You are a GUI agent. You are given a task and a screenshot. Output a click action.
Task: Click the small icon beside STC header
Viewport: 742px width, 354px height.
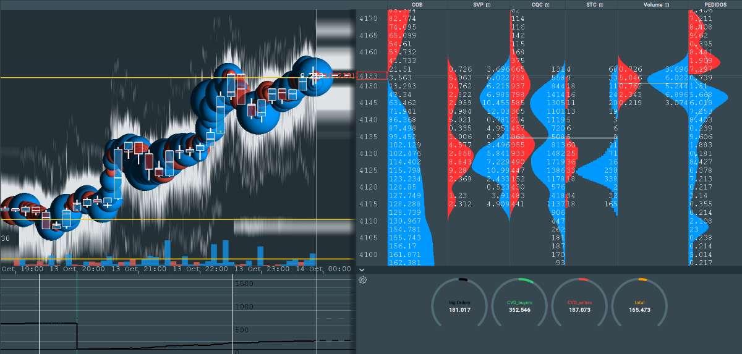pos(602,5)
